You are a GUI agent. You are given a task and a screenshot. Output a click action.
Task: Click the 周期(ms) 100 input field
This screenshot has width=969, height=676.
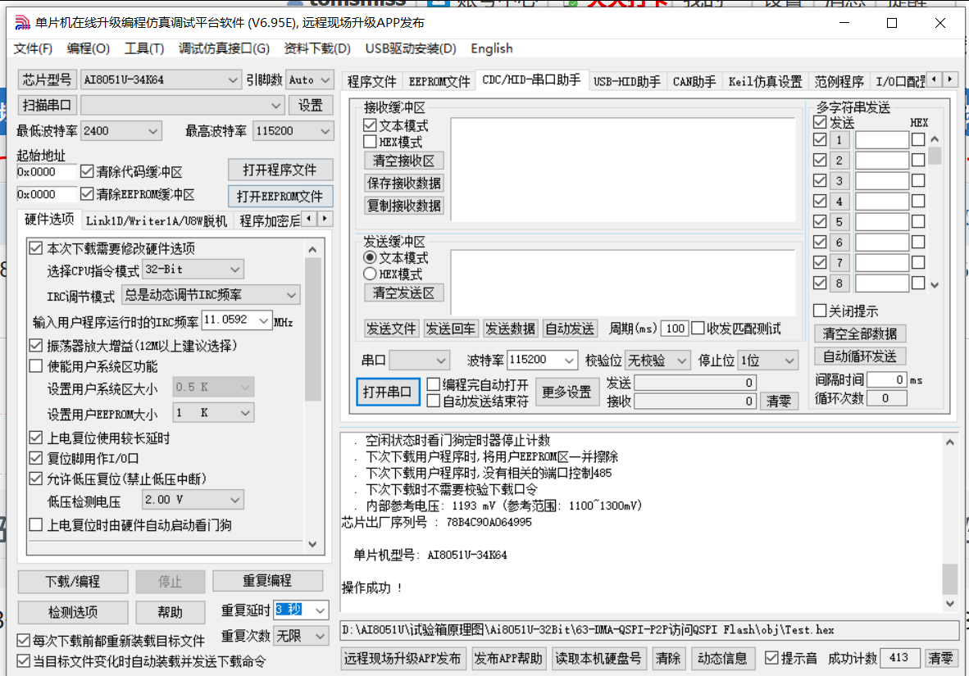pos(675,328)
